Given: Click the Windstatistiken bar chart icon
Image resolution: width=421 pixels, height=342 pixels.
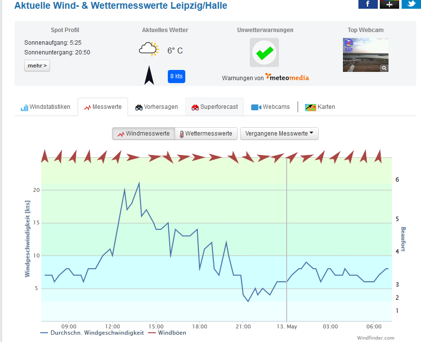Looking at the screenshot, I should pyautogui.click(x=24, y=107).
